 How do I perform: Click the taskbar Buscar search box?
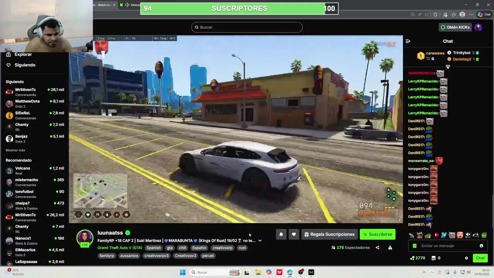pyautogui.click(x=215, y=272)
